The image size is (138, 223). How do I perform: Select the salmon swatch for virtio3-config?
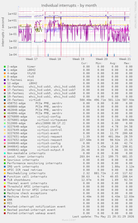(5, 143)
